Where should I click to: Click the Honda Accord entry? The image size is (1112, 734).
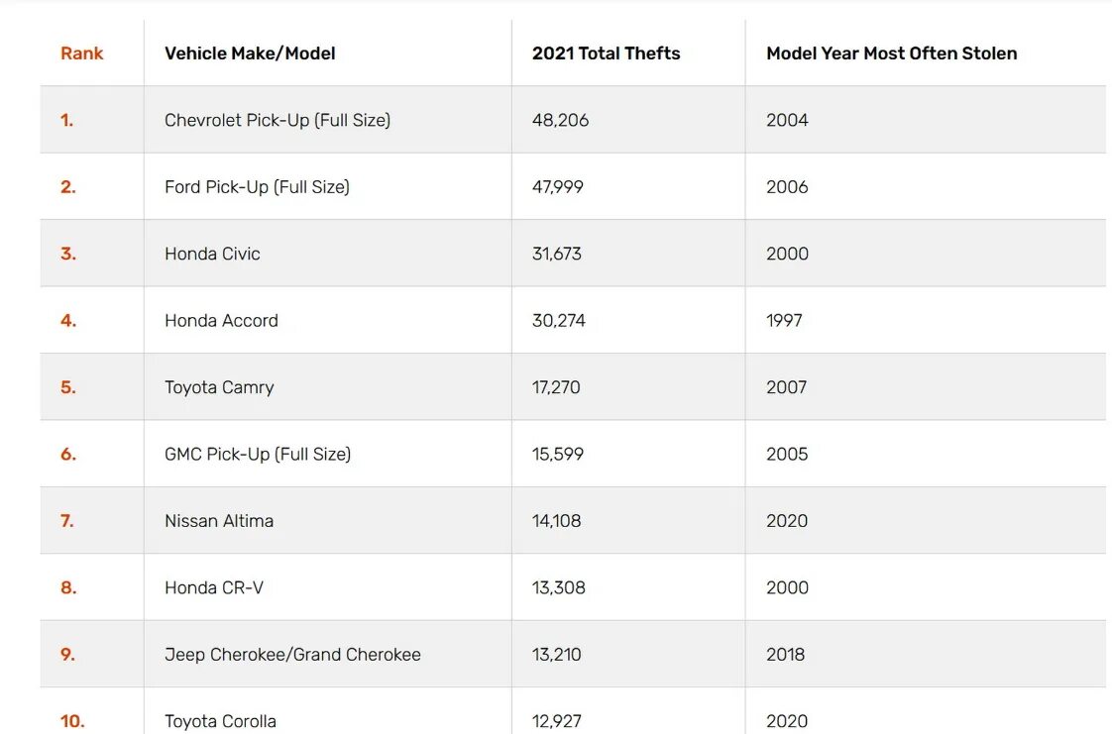[221, 321]
